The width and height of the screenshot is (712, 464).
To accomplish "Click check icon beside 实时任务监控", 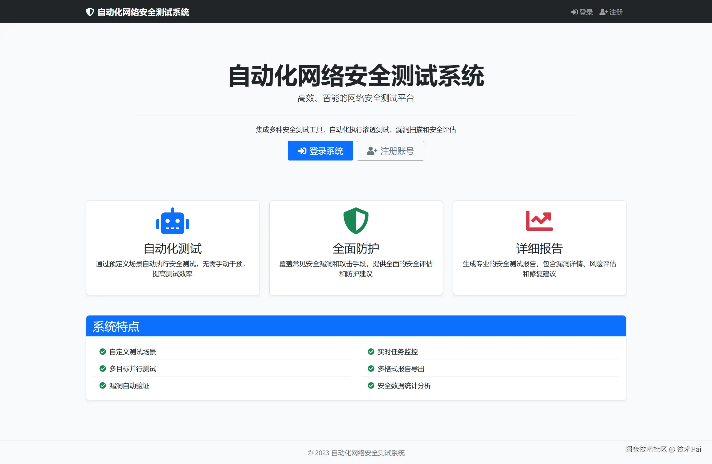I will [371, 352].
